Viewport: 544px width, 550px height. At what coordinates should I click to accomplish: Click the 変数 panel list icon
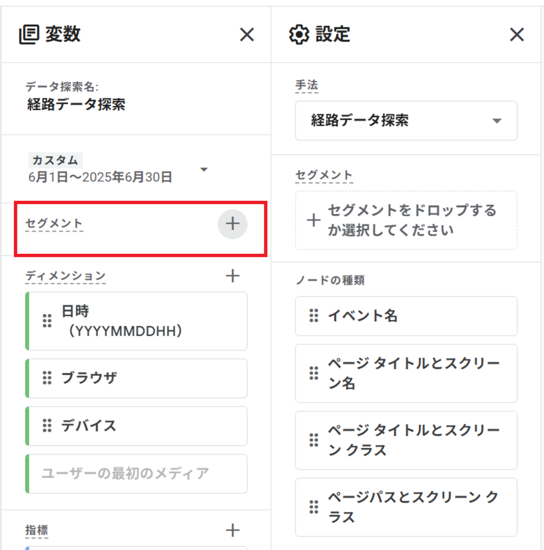point(29,34)
